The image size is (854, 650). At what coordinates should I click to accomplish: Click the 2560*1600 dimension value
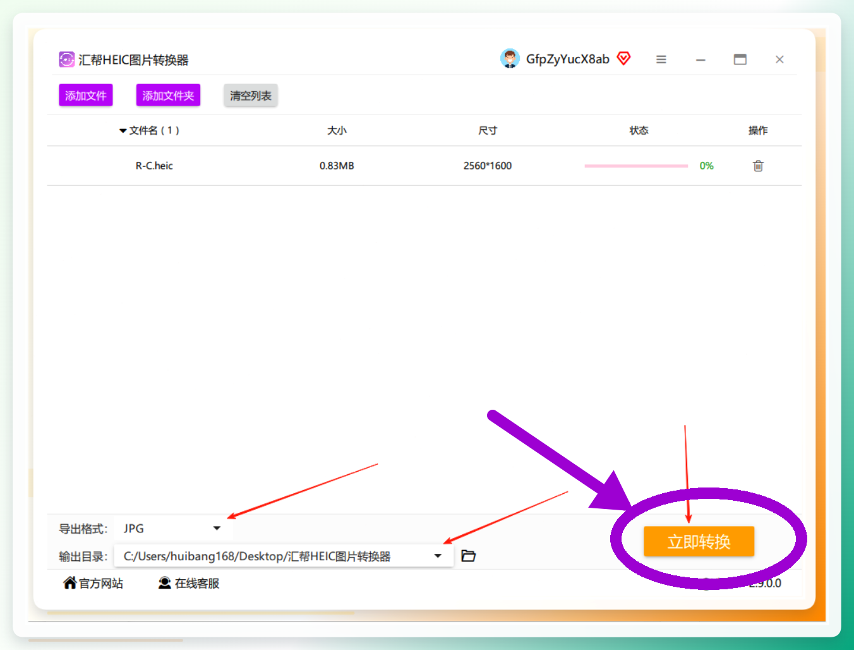pyautogui.click(x=488, y=166)
